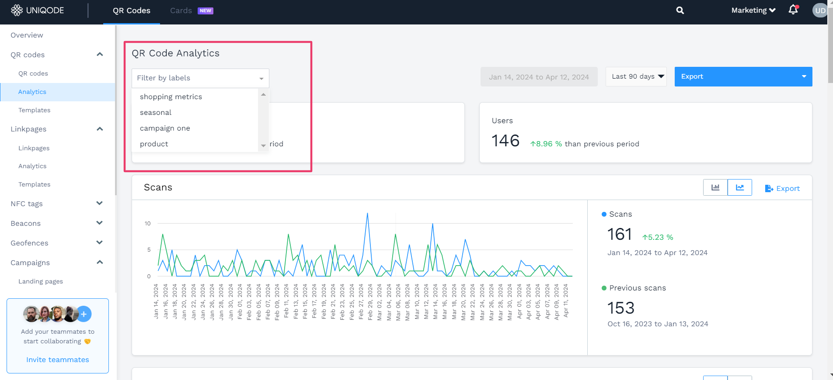833x380 pixels.
Task: Select Analytics under QR codes
Action: (32, 92)
